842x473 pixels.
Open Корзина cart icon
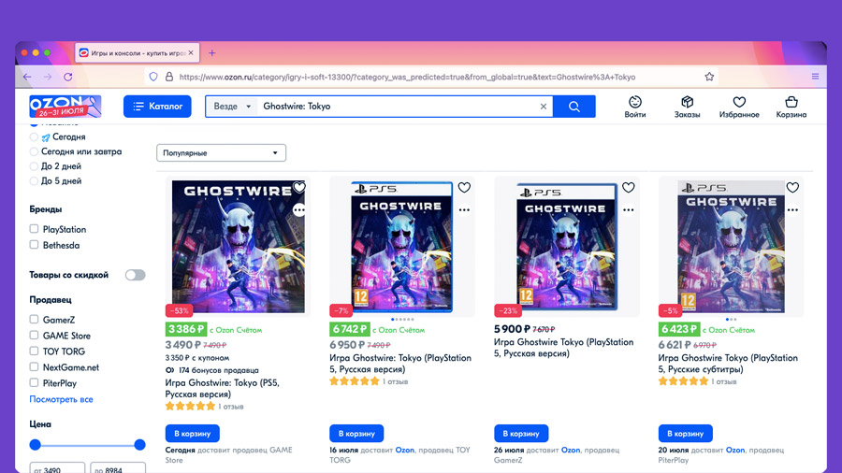coord(791,107)
